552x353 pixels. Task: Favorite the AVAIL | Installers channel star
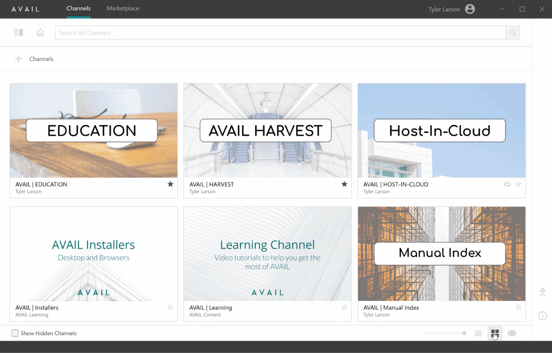pyautogui.click(x=170, y=307)
